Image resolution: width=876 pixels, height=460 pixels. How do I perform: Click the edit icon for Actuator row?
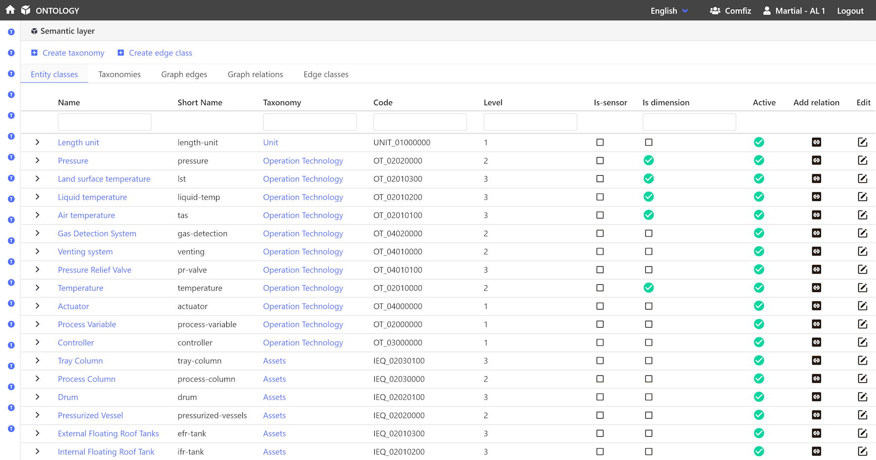[x=862, y=306]
